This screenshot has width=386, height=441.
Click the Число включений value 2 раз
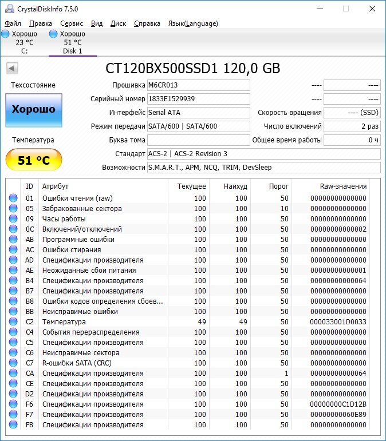pos(352,126)
